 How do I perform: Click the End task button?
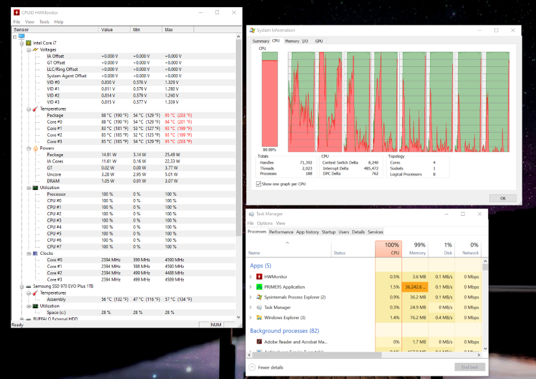[470, 367]
